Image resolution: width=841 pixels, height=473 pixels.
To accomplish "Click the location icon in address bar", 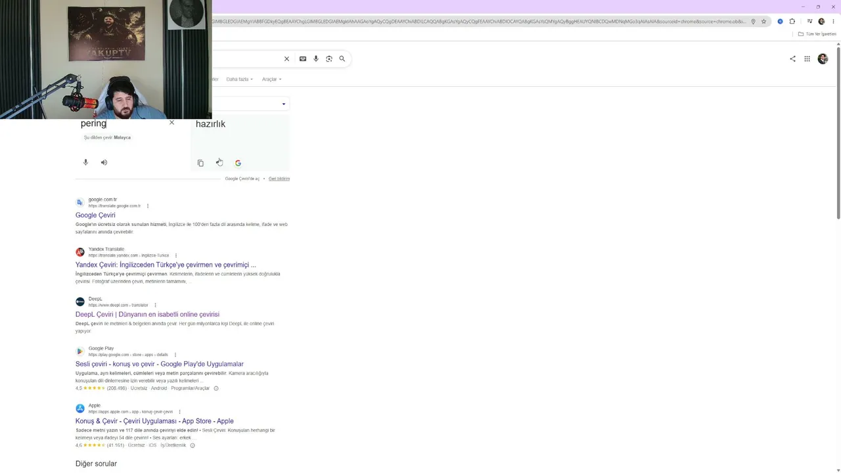I will [x=753, y=22].
